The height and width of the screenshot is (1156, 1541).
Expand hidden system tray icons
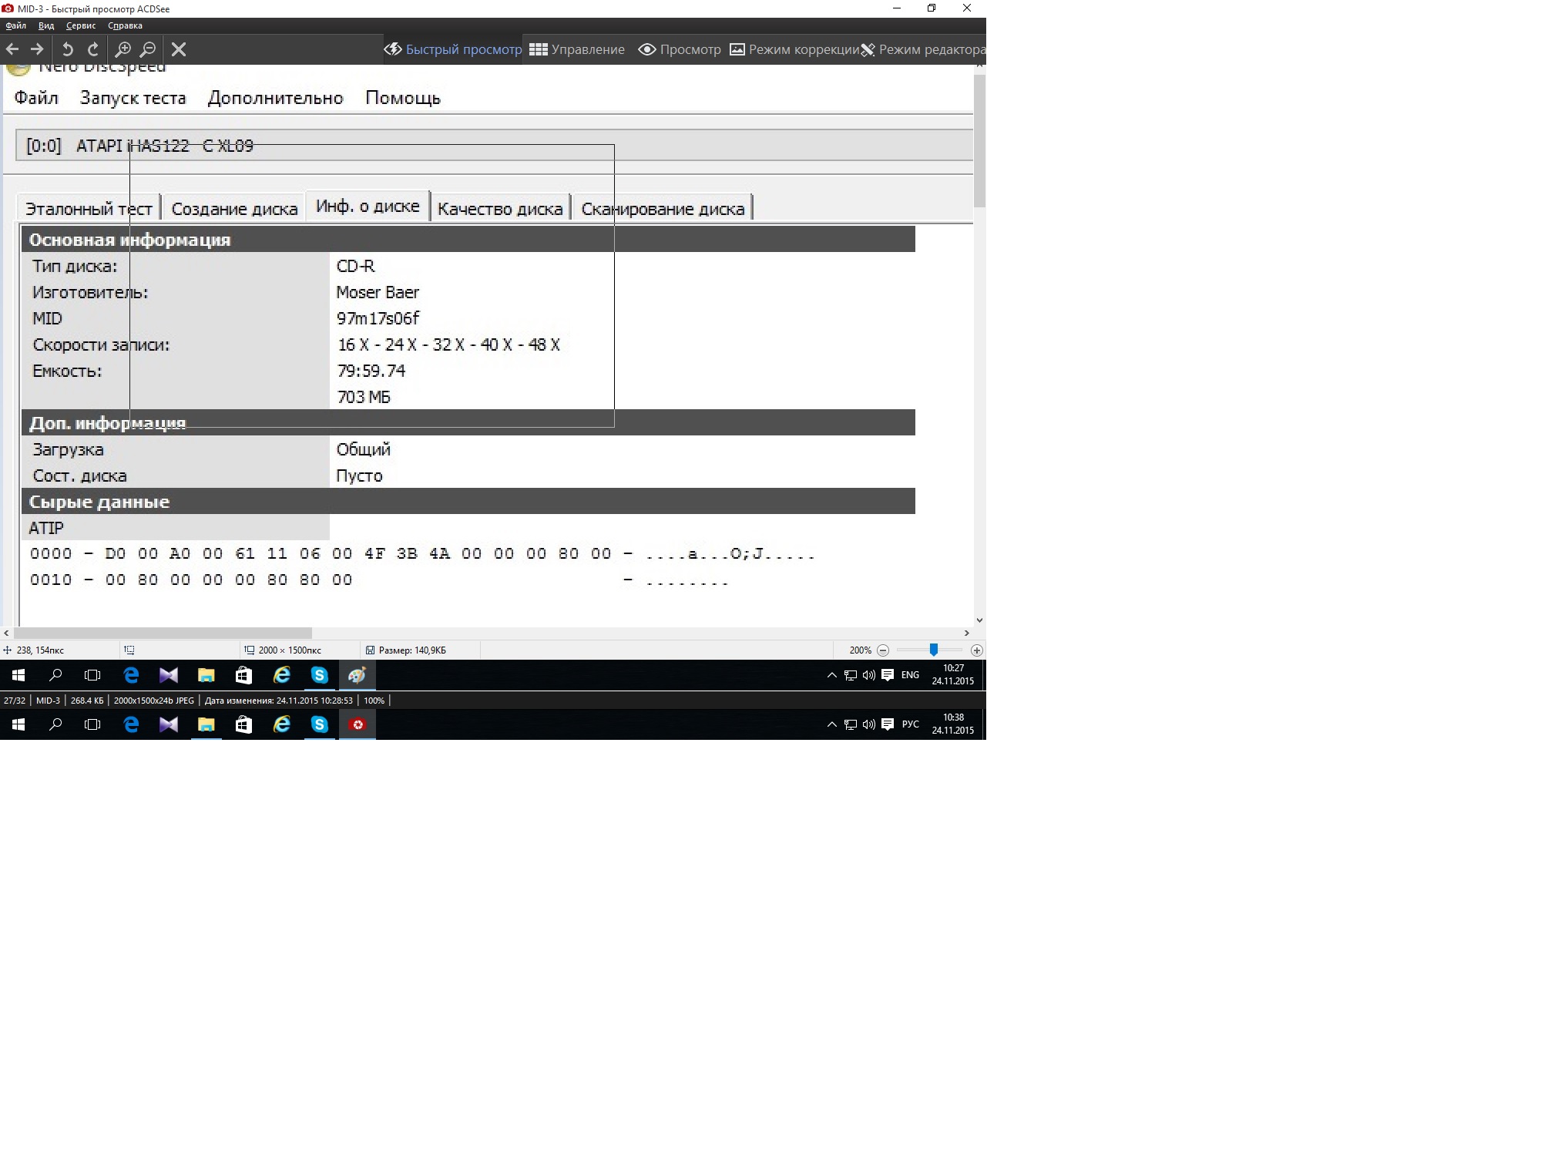pyautogui.click(x=831, y=724)
